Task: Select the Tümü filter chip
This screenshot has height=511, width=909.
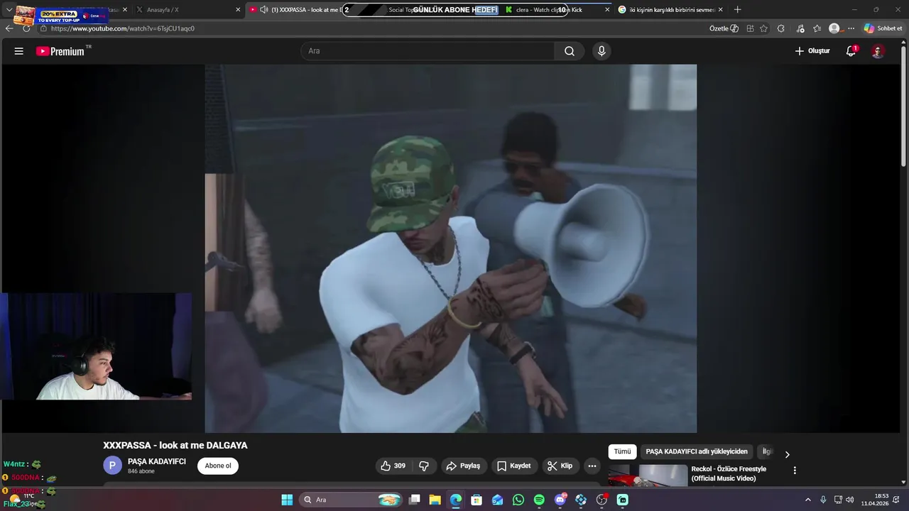Action: click(622, 451)
